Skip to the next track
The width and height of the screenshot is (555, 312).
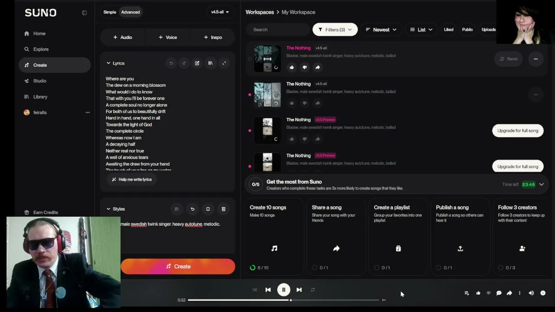[x=299, y=290]
